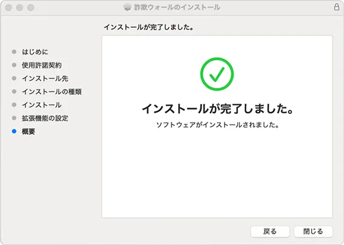This screenshot has width=344, height=245.
Task: Select the 使用許諾契約 step
Action: coord(42,65)
